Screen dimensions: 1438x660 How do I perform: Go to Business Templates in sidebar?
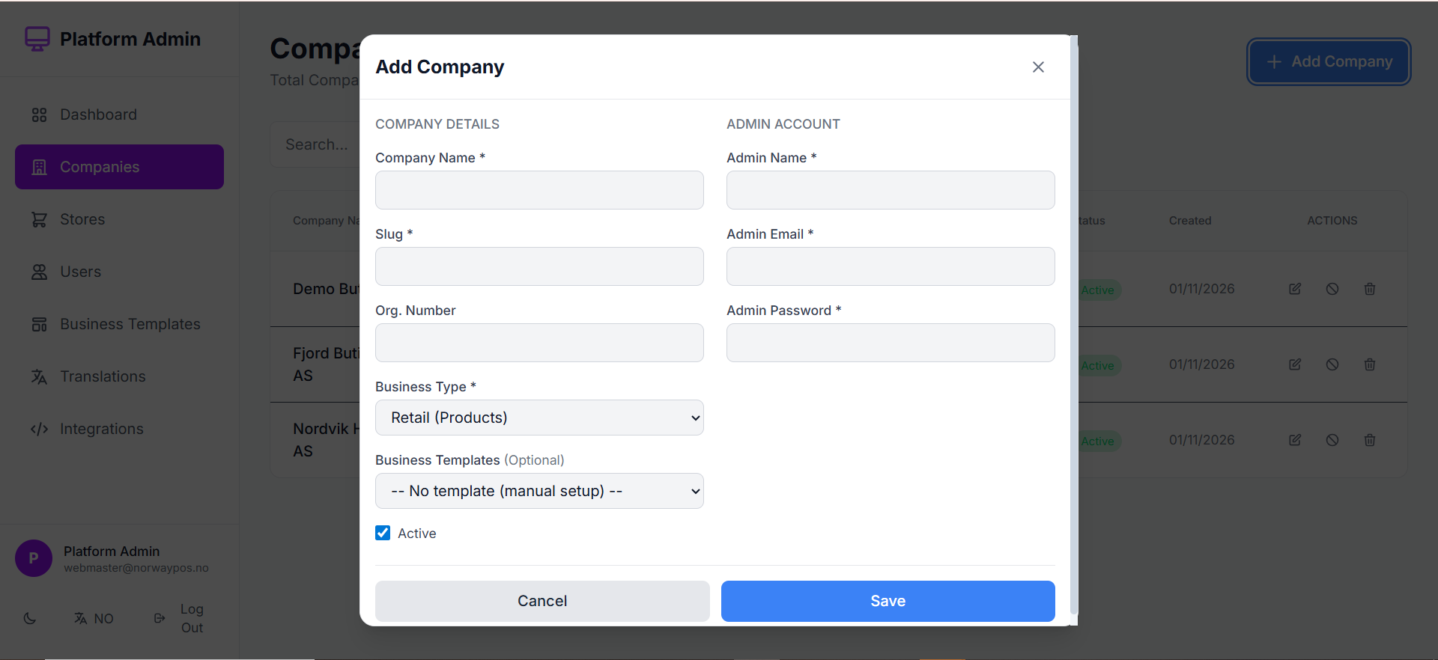pos(130,324)
